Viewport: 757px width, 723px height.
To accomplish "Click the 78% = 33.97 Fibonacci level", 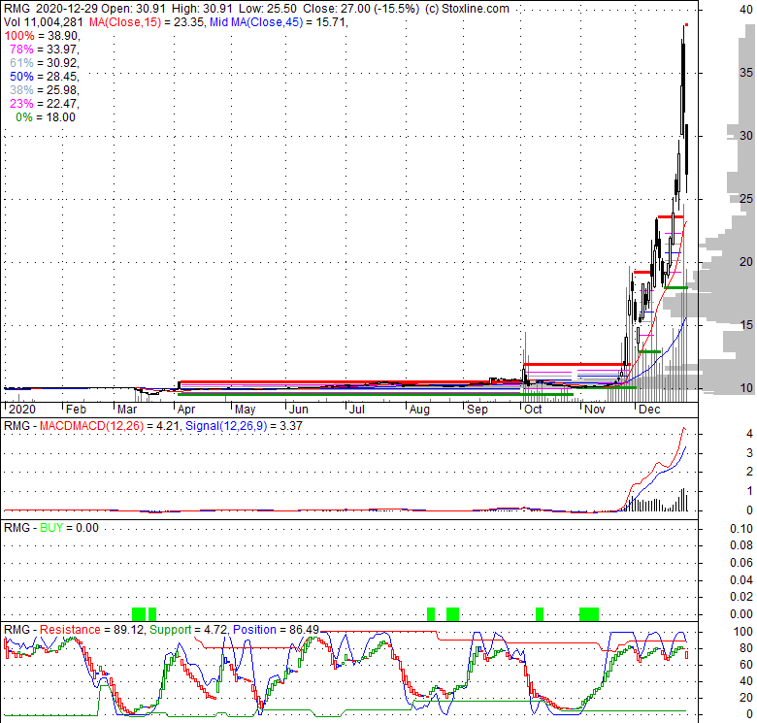I will (44, 49).
